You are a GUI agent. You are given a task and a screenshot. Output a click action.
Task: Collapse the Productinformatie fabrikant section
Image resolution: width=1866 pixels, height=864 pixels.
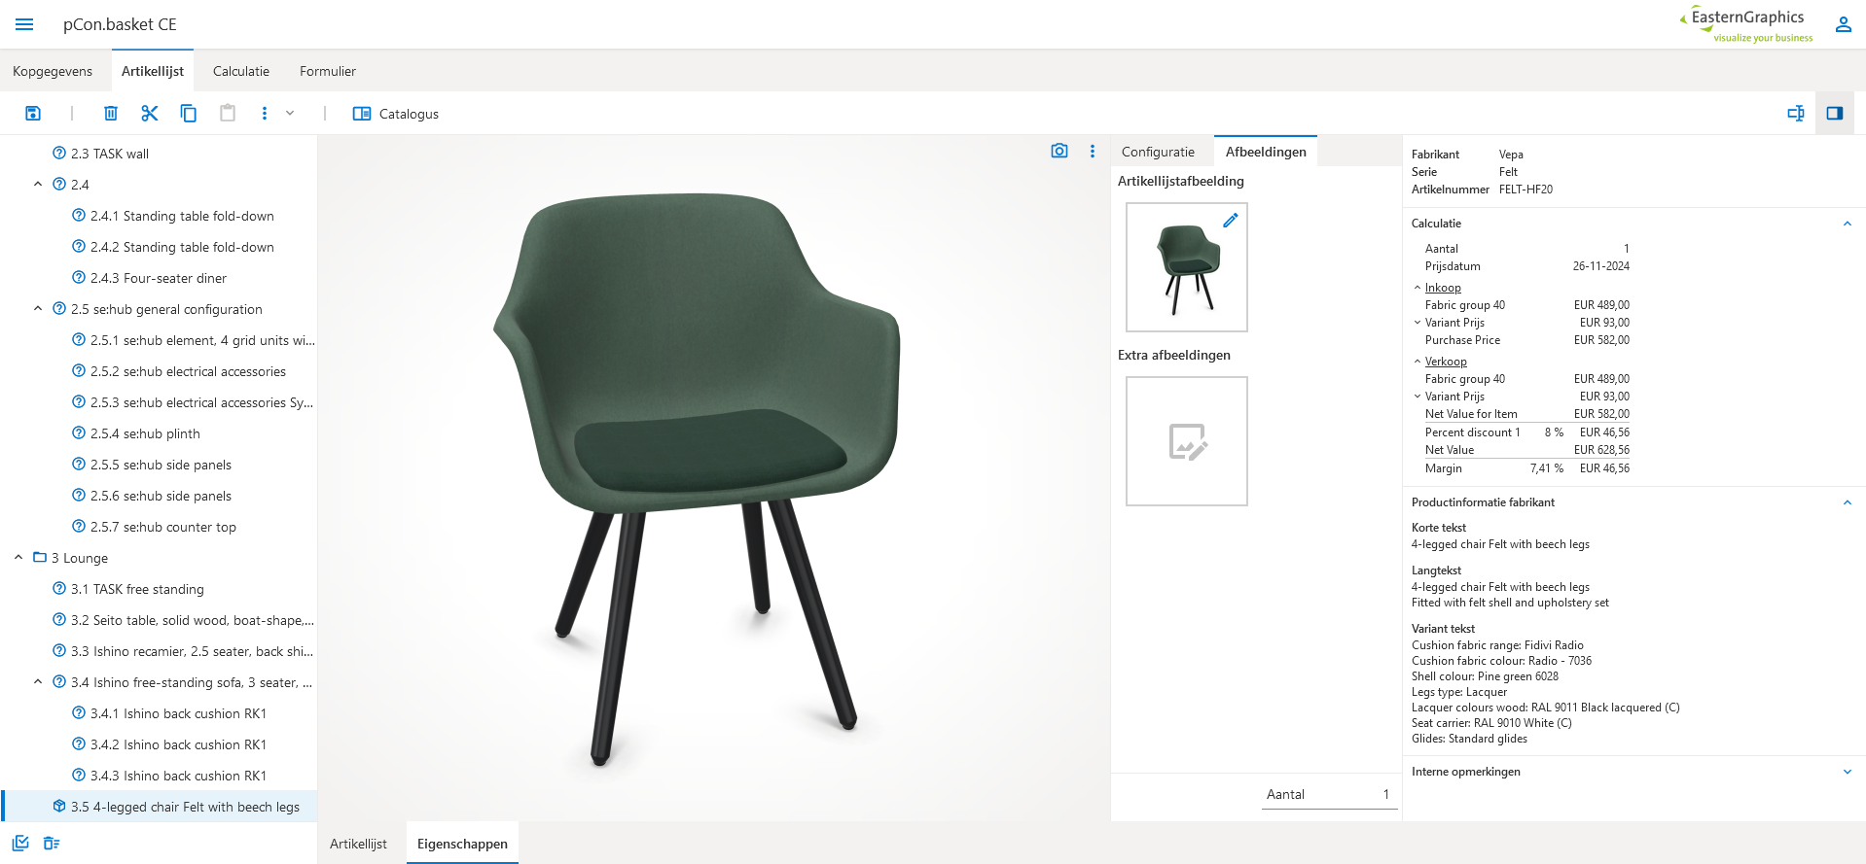pyautogui.click(x=1847, y=502)
